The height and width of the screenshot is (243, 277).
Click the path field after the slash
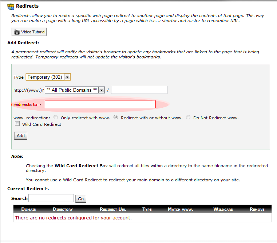tap(139, 90)
